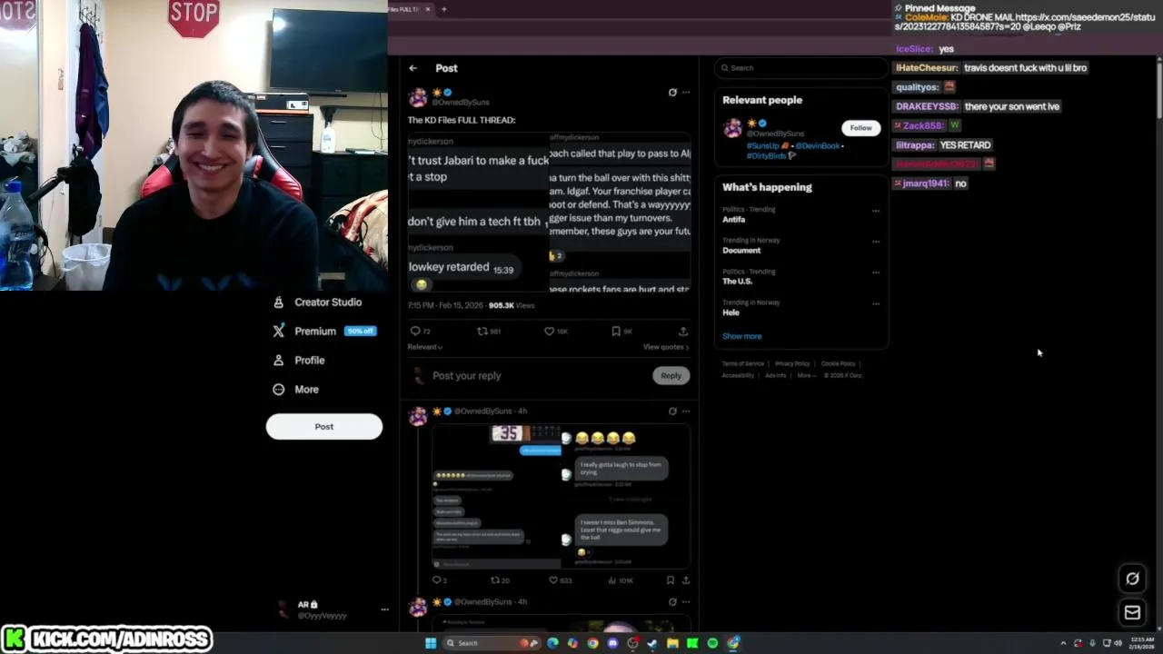
Task: Click Show more under What's happening
Action: coord(741,336)
